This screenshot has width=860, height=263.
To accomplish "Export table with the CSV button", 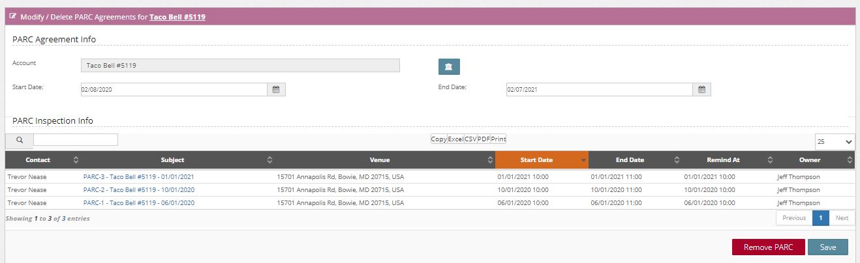I will point(470,139).
